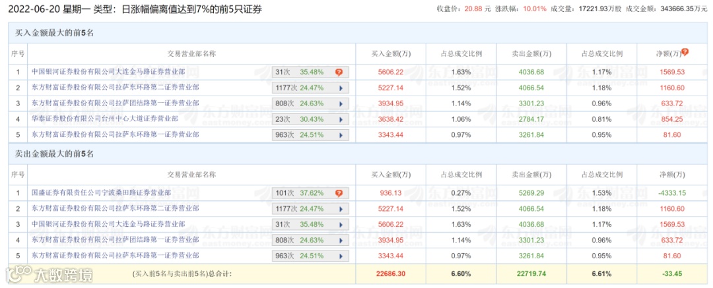The height and width of the screenshot is (288, 713).
Task: Select the 买入金额最大的前5名 section header
Action: [x=55, y=33]
